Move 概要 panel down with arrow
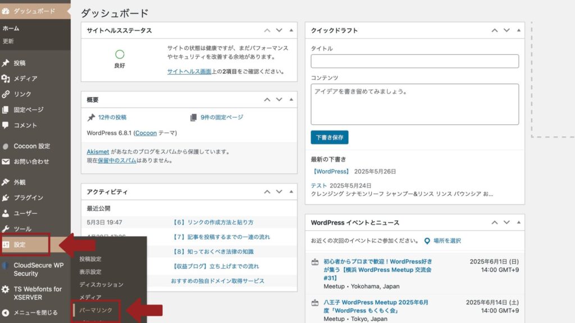Screen dimensions: 575x323 click(279, 100)
